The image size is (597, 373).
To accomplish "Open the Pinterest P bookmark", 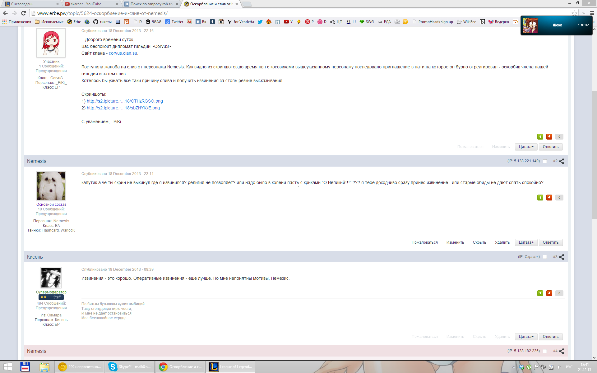I will click(309, 22).
